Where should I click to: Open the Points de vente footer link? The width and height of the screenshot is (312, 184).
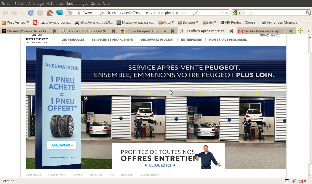click(x=57, y=175)
